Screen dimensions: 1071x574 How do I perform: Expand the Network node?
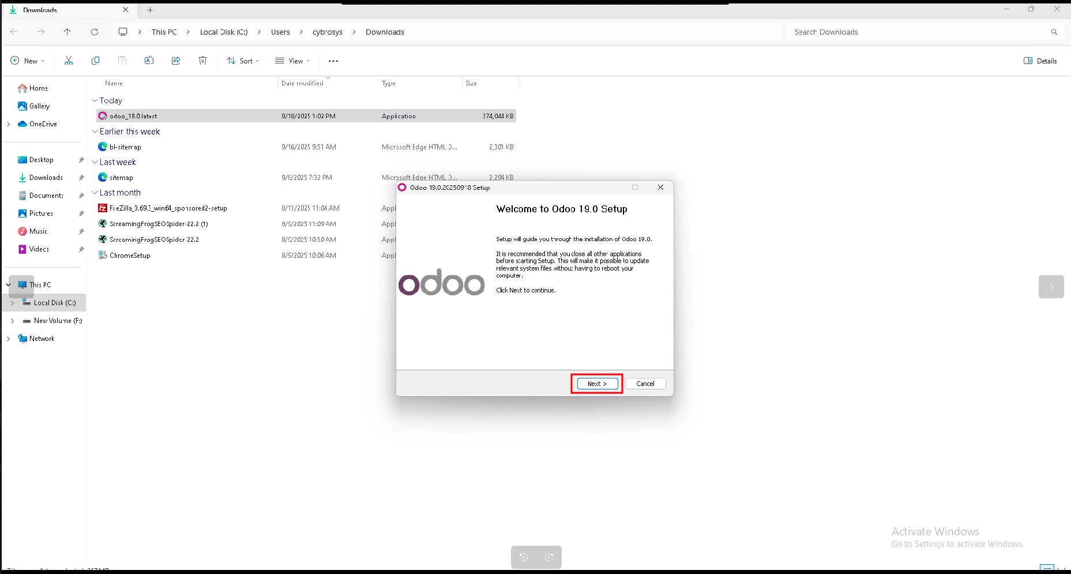9,339
